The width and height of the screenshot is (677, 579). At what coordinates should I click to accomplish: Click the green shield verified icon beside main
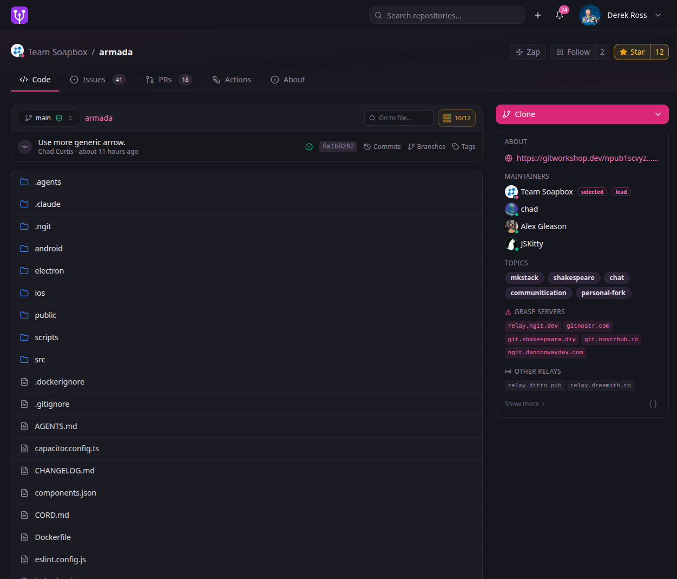click(x=59, y=118)
